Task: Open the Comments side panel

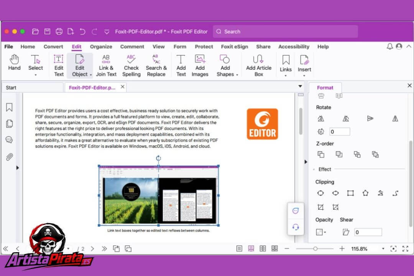Action: click(x=9, y=140)
